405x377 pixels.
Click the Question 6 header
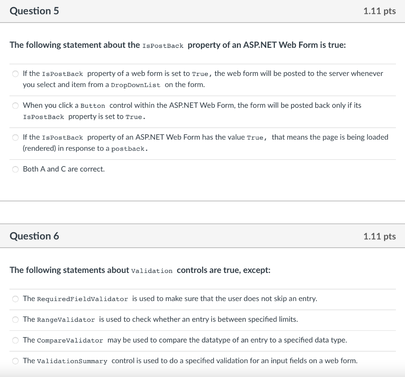pyautogui.click(x=34, y=236)
